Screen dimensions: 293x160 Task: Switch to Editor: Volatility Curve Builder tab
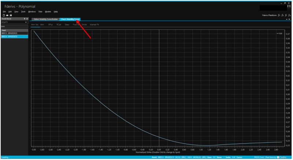(x=45, y=19)
